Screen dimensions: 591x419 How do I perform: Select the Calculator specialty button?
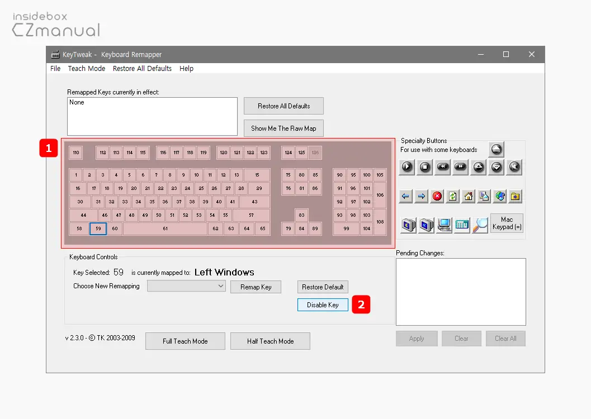pos(462,225)
